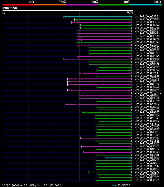The height and width of the screenshot is (187, 164).
Task: Select the UniRef100_B9ILN4 label
Action: click(x=147, y=45)
